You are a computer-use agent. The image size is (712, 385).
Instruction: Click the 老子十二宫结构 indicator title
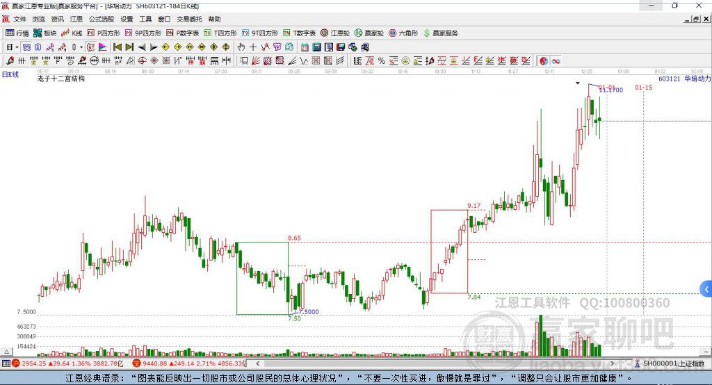(61, 79)
